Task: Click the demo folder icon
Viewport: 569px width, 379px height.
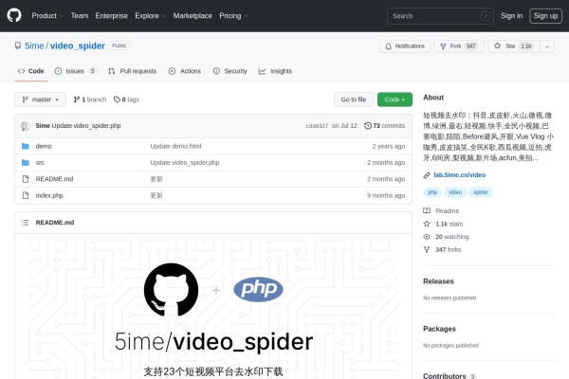Action: pos(25,146)
